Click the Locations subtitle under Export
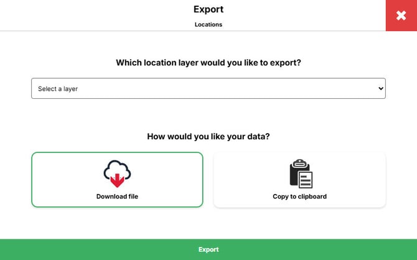 (x=208, y=25)
